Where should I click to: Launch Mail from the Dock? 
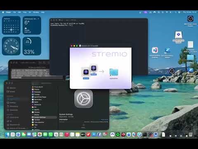pos(29,135)
